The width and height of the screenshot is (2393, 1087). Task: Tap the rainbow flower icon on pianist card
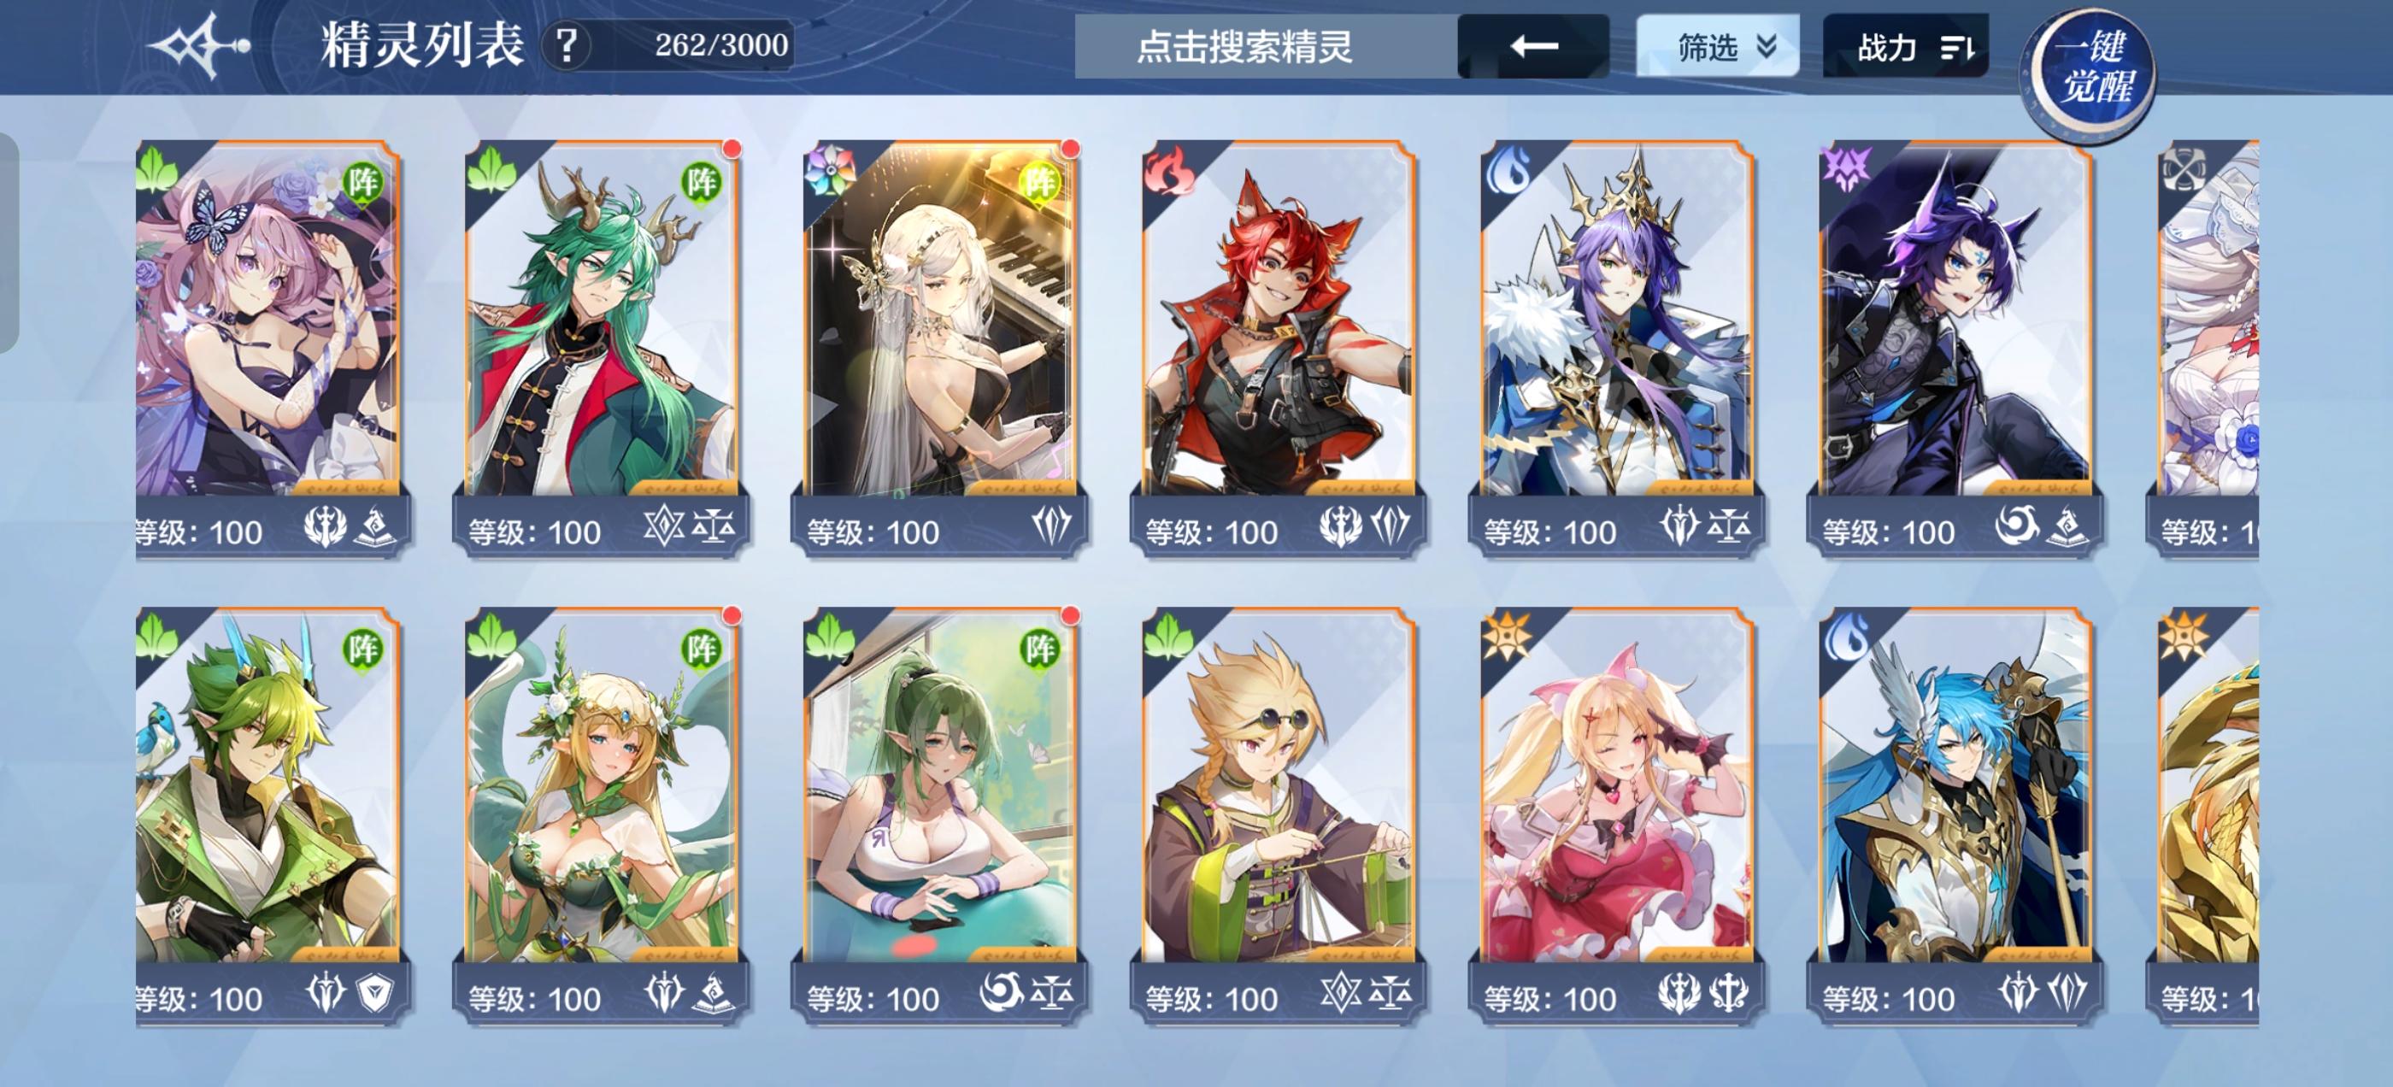tap(829, 172)
